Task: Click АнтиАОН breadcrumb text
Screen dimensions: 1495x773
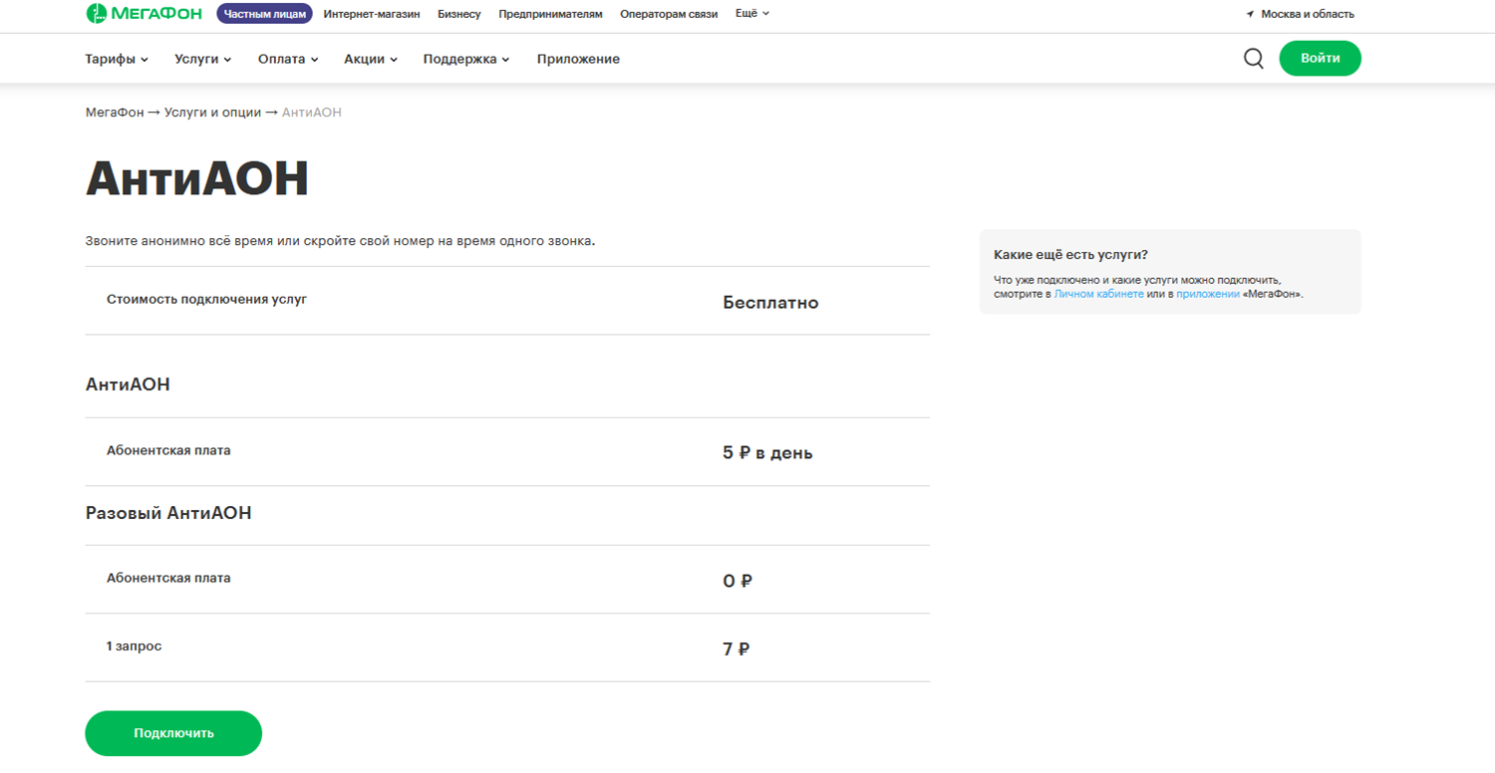Action: (x=312, y=113)
